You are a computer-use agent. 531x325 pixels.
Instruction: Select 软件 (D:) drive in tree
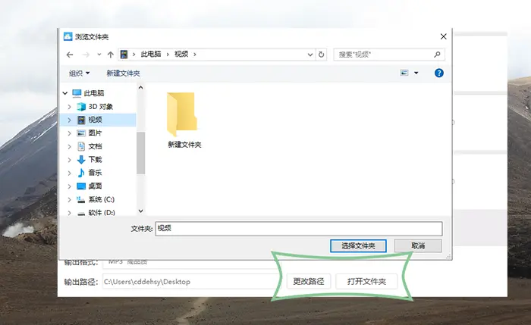coord(102,212)
